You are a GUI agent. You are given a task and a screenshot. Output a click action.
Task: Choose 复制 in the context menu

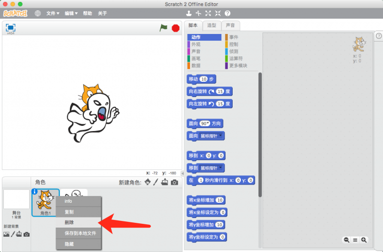[79, 212]
